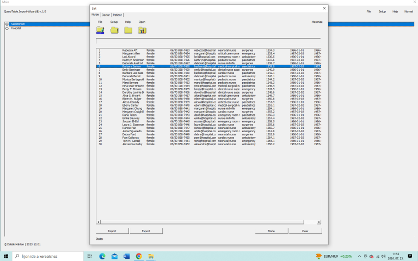Open Microsoft Edge from the taskbar

(x=101, y=256)
